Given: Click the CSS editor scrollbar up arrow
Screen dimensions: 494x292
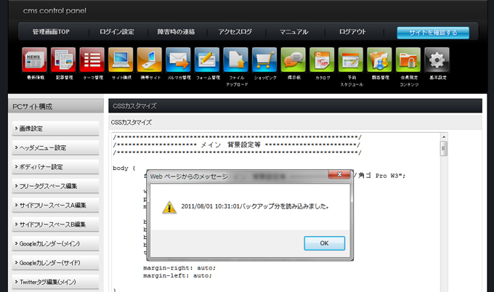Looking at the screenshot, I should point(443,137).
